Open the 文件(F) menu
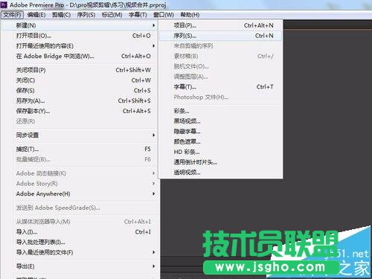The width and height of the screenshot is (372, 279). click(x=12, y=15)
